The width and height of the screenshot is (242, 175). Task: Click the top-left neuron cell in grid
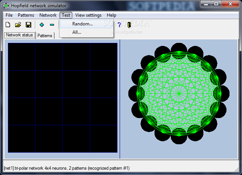[22, 57]
